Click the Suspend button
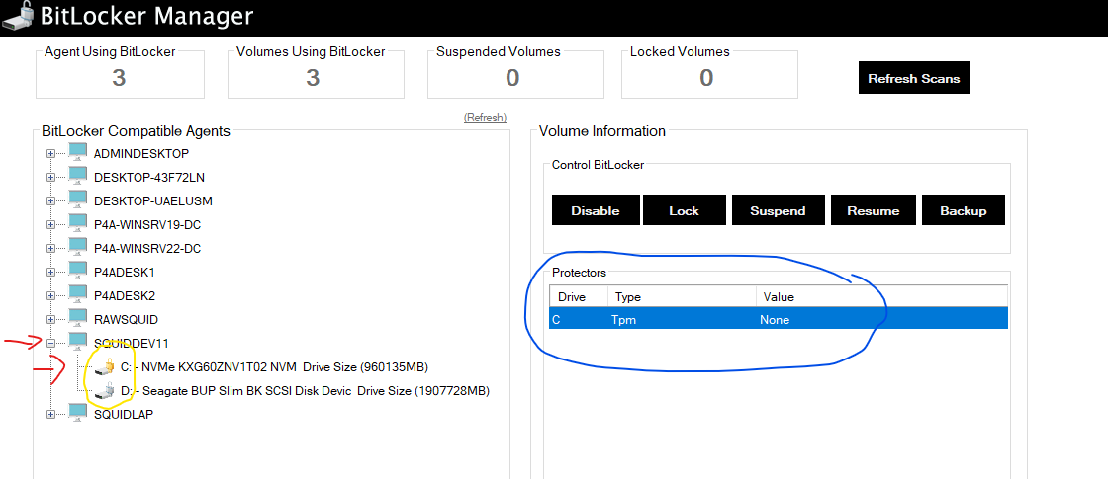The width and height of the screenshot is (1108, 479). click(778, 210)
